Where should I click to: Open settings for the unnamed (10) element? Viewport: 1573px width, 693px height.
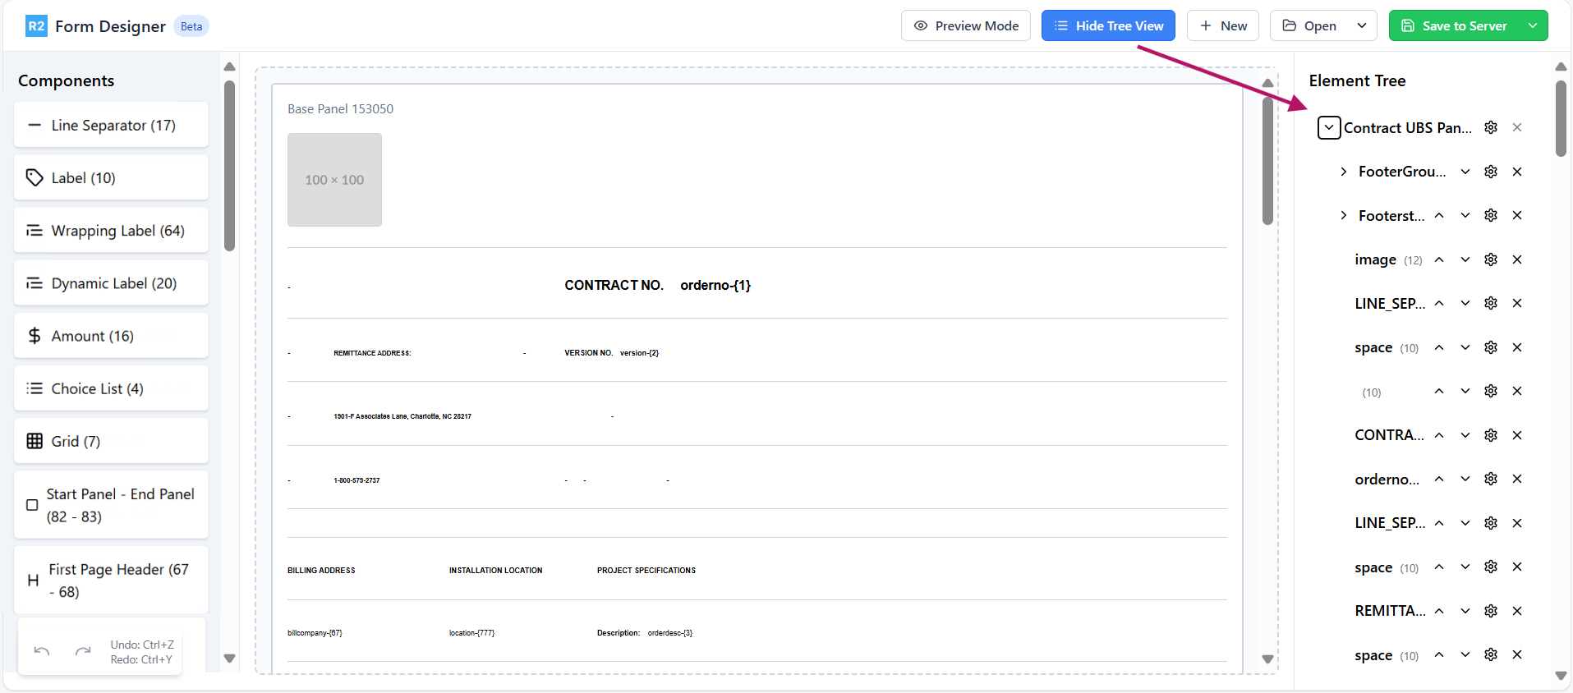click(x=1491, y=391)
